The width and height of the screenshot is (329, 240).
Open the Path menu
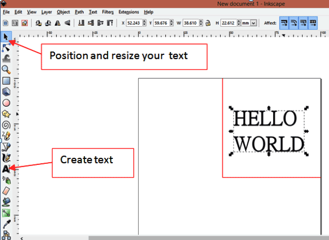coord(80,12)
